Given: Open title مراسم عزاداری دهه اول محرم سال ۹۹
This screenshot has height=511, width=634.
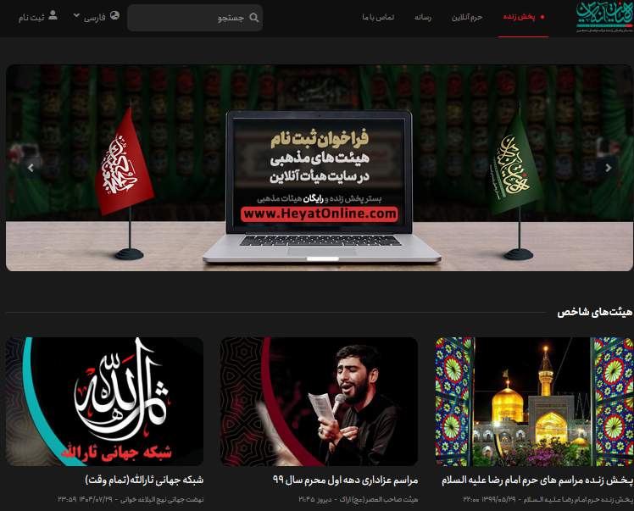Looking at the screenshot, I should [x=345, y=480].
